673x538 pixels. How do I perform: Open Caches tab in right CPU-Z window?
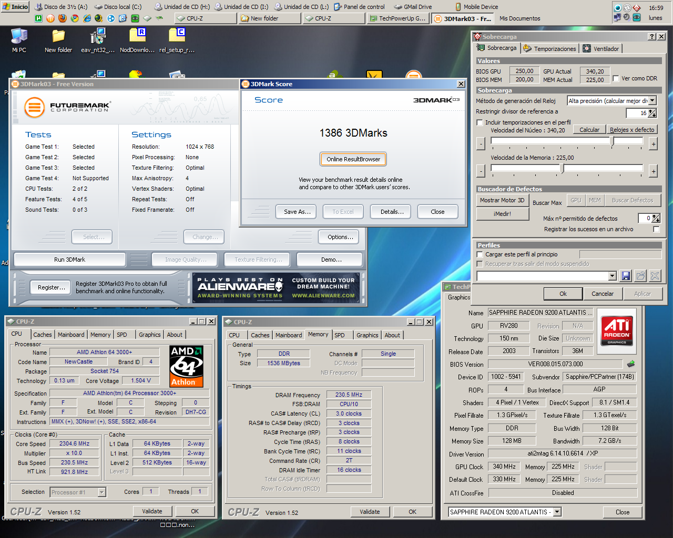point(260,335)
